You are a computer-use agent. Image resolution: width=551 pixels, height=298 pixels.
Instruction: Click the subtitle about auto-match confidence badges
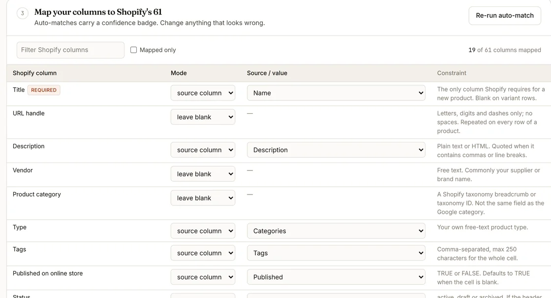pos(150,23)
